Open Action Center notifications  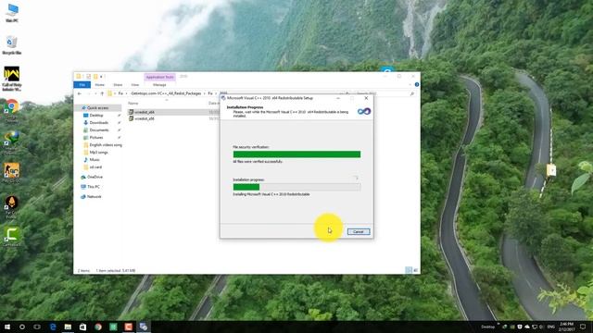[583, 327]
